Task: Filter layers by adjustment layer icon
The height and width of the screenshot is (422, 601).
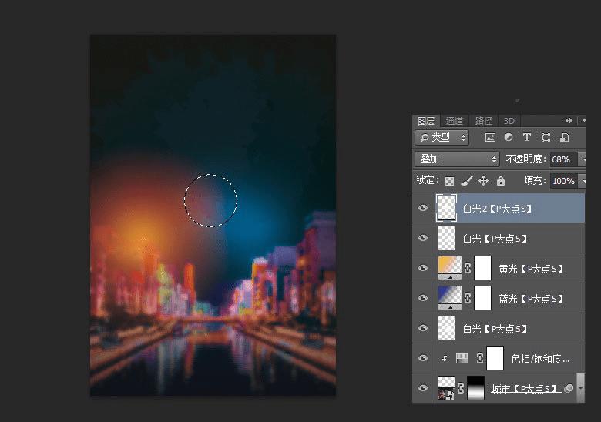Action: [509, 137]
